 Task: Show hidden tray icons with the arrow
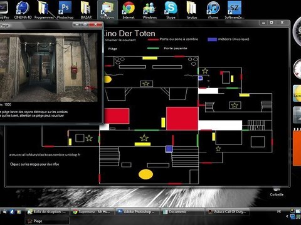(287, 216)
